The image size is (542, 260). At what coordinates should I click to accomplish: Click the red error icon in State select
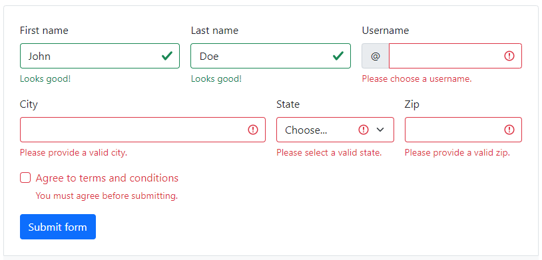[364, 130]
